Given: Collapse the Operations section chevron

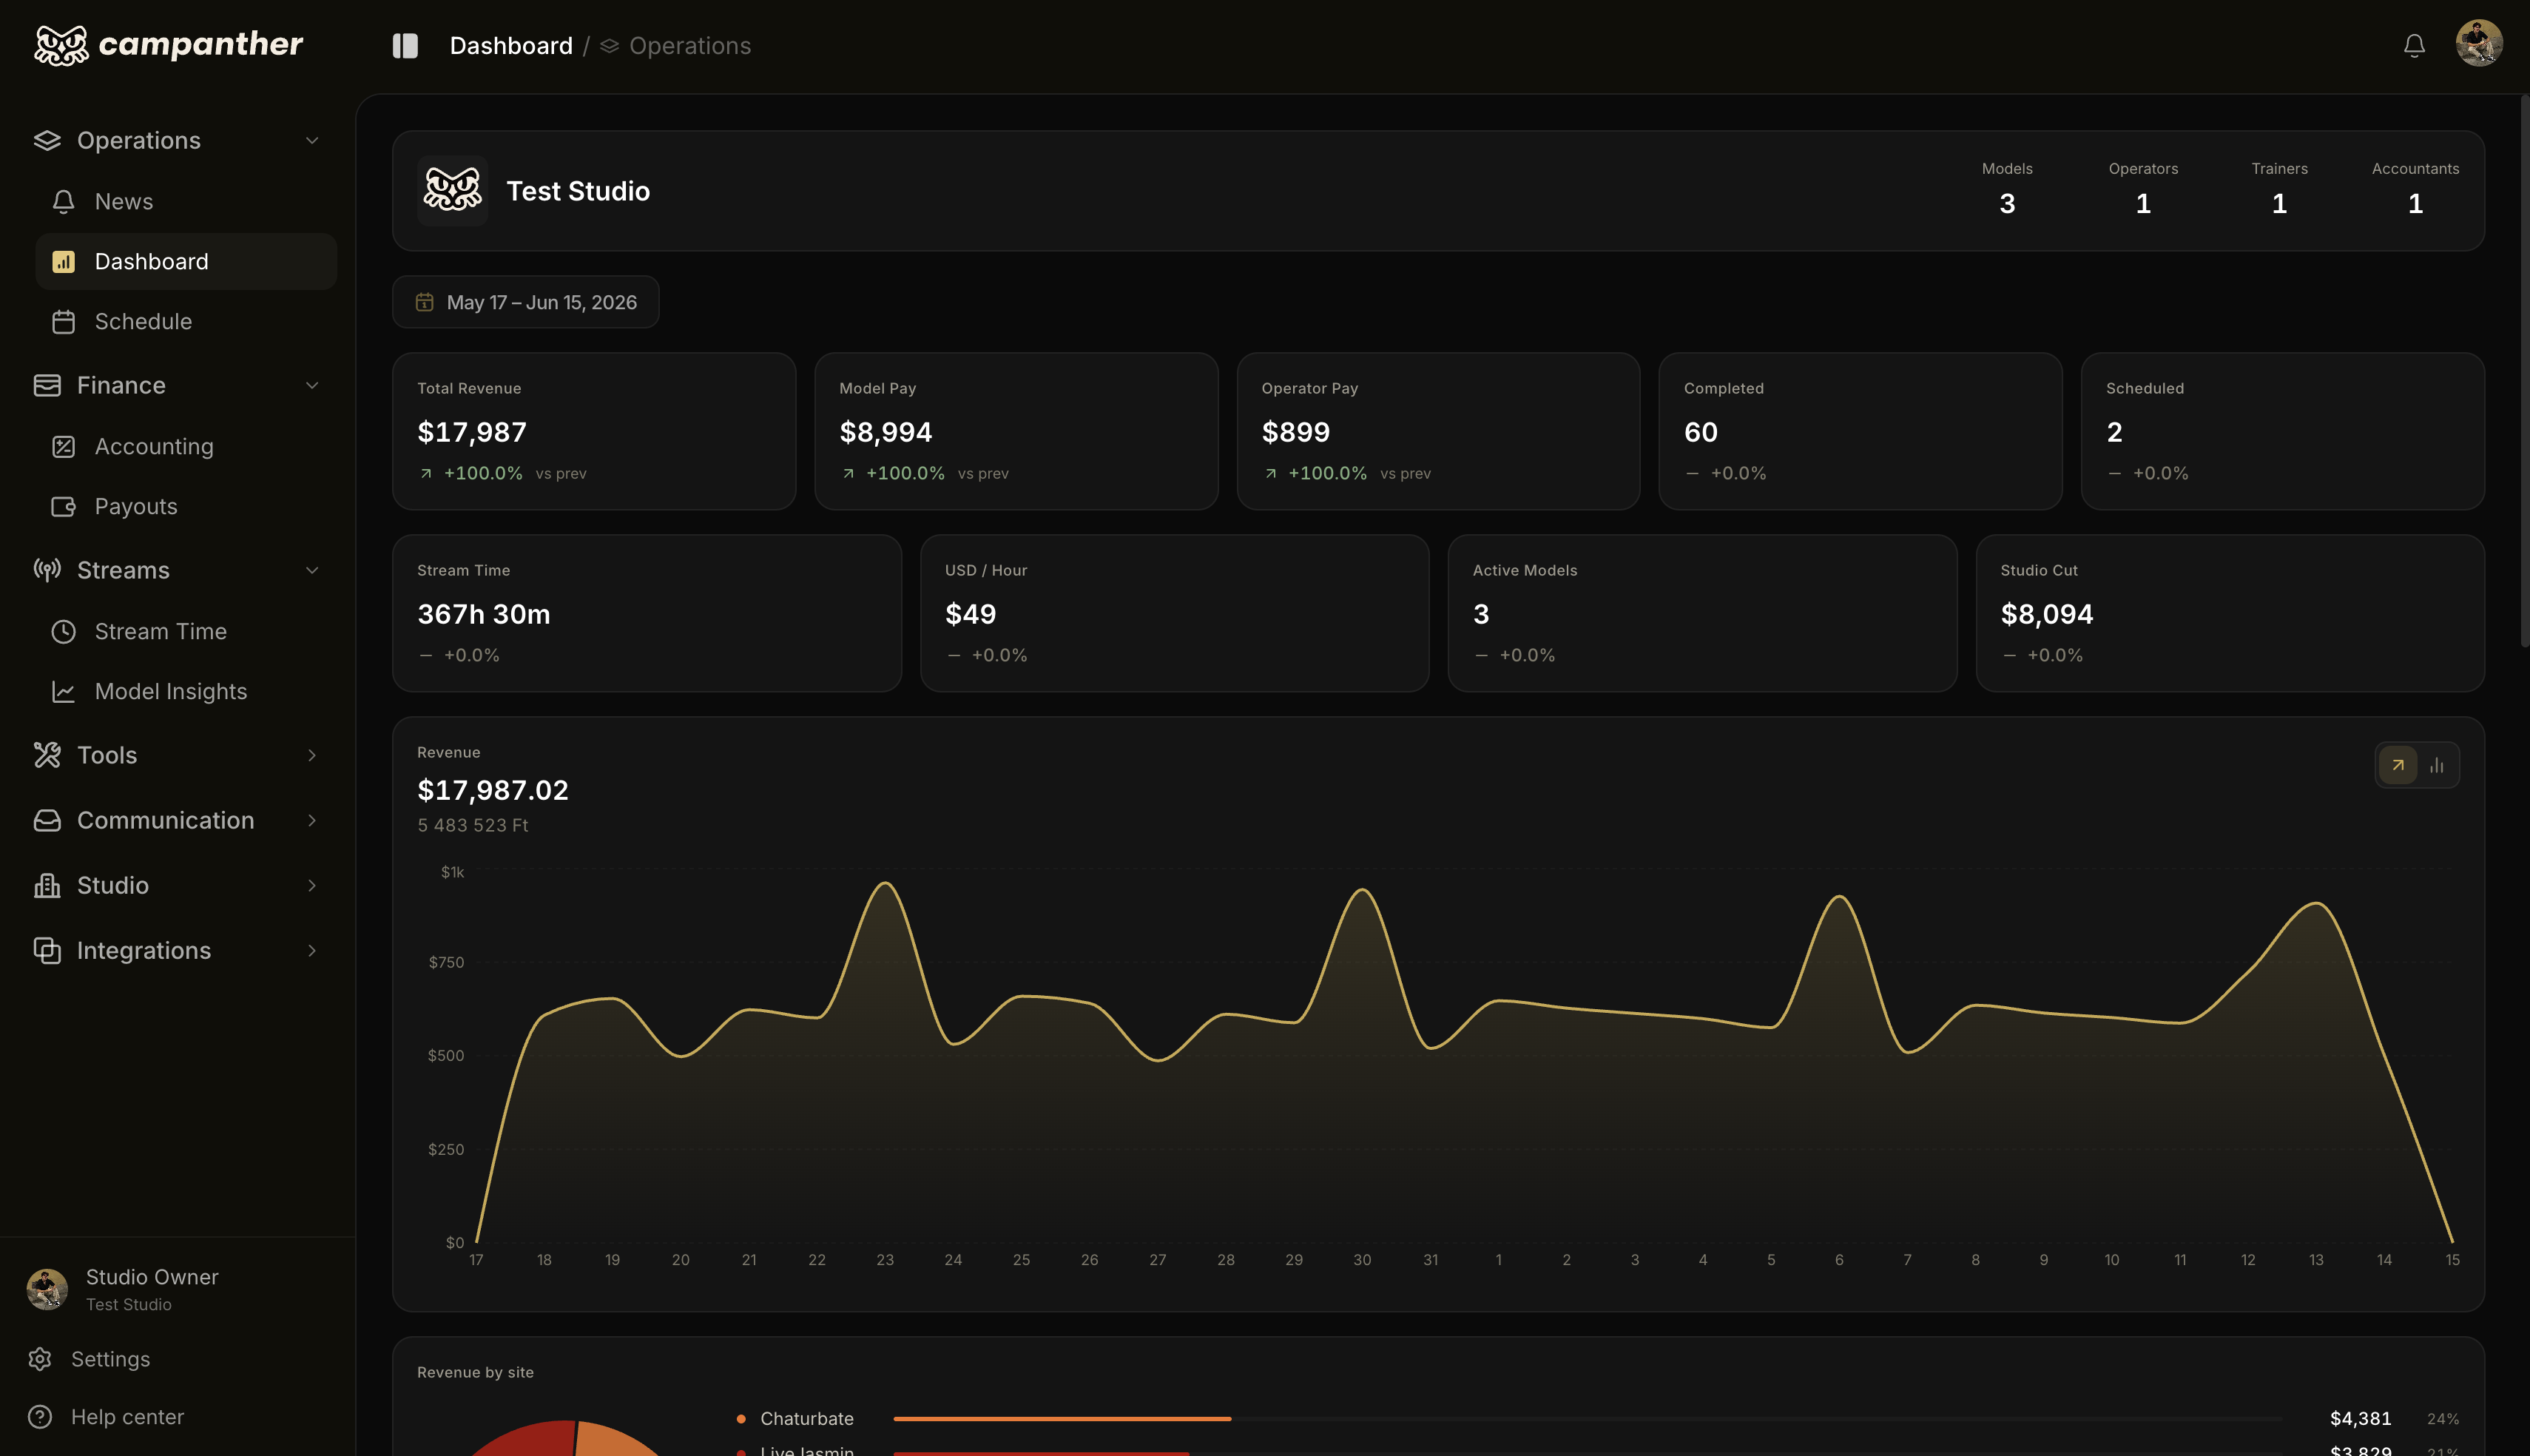Looking at the screenshot, I should coord(312,141).
